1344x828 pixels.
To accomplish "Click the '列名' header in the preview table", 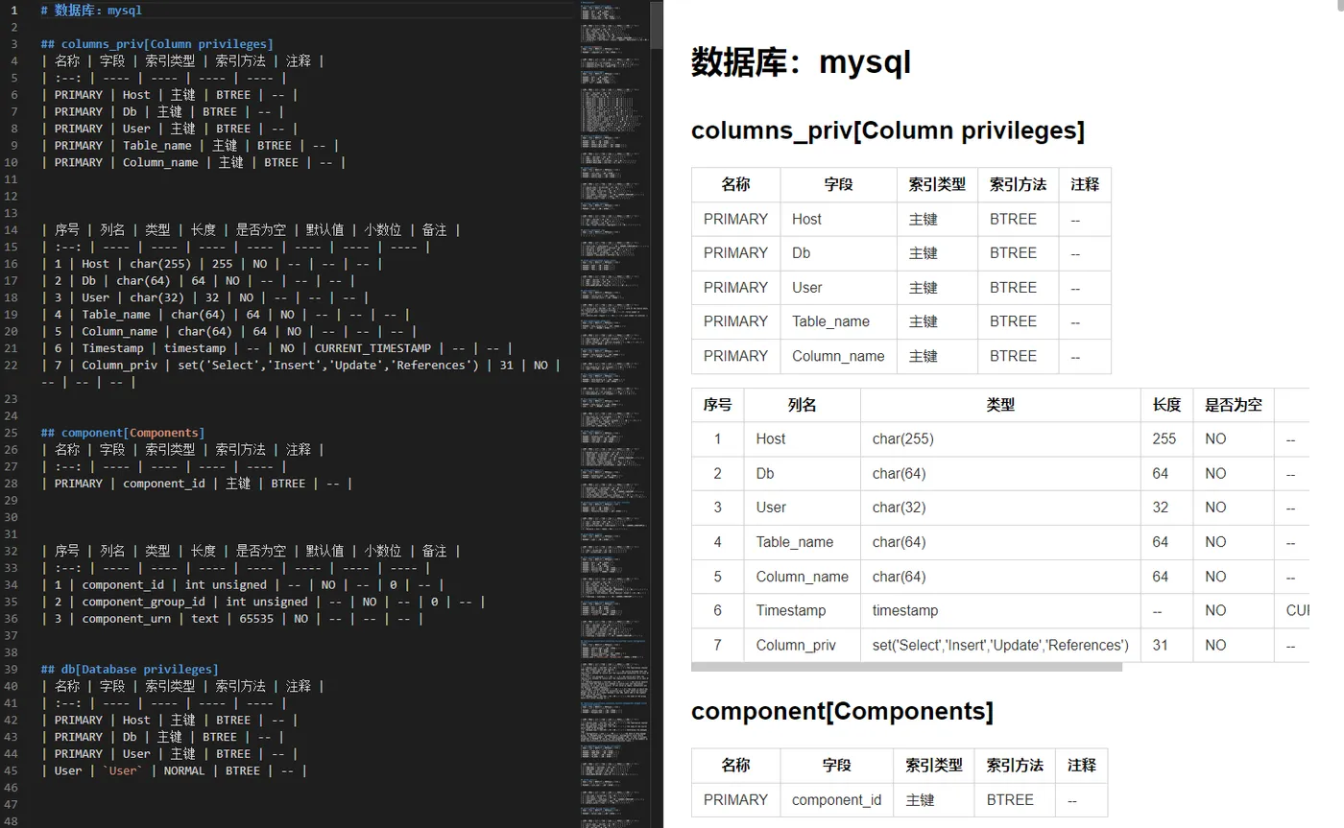I will coord(802,405).
